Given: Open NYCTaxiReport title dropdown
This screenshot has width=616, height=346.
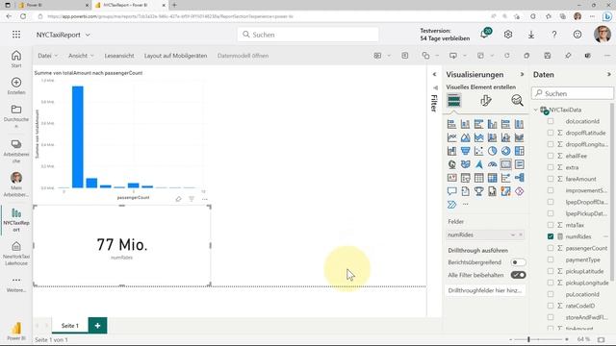Looking at the screenshot, I should 88,35.
